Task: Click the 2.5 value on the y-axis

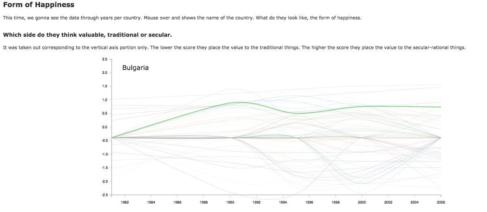Action: 104,59
